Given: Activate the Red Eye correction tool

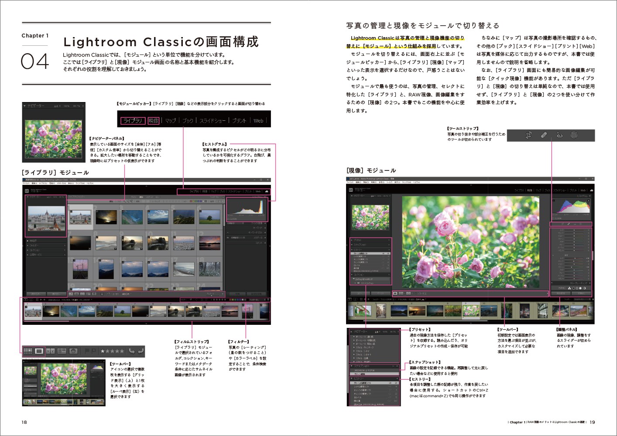Looking at the screenshot, I should [x=559, y=135].
